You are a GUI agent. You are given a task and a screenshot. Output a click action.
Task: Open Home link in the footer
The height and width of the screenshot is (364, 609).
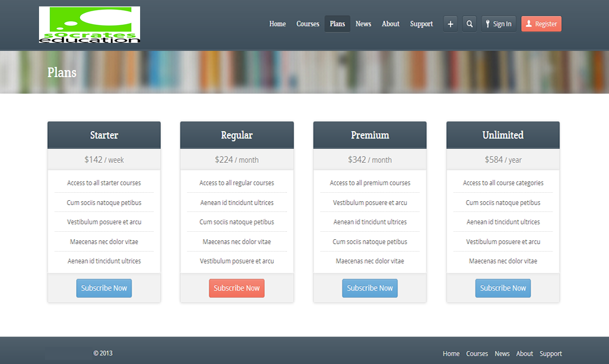pos(451,353)
